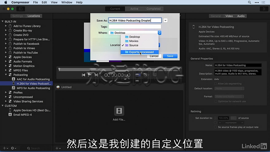The width and height of the screenshot is (270, 152).
Task: Click the Save button
Action: coord(170,56)
